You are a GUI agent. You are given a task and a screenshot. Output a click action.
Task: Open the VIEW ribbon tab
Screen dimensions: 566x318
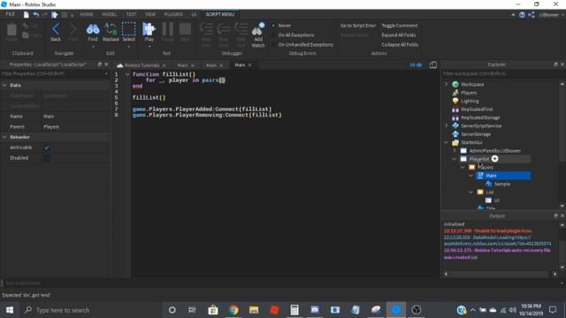coord(150,14)
